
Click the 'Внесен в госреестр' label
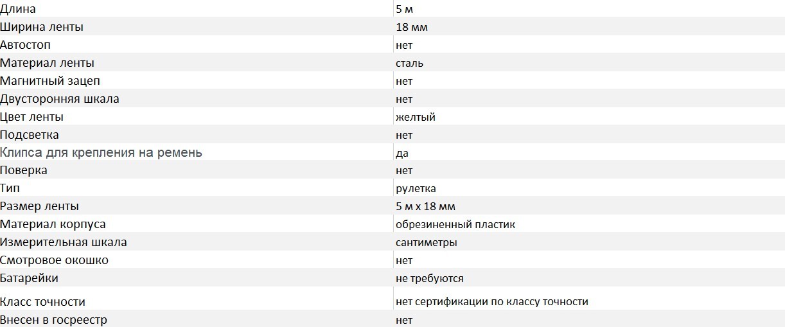point(54,319)
